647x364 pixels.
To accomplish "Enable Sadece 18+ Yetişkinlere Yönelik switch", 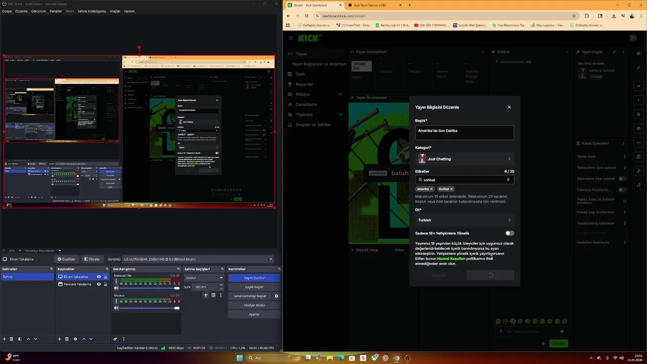I will 510,233.
